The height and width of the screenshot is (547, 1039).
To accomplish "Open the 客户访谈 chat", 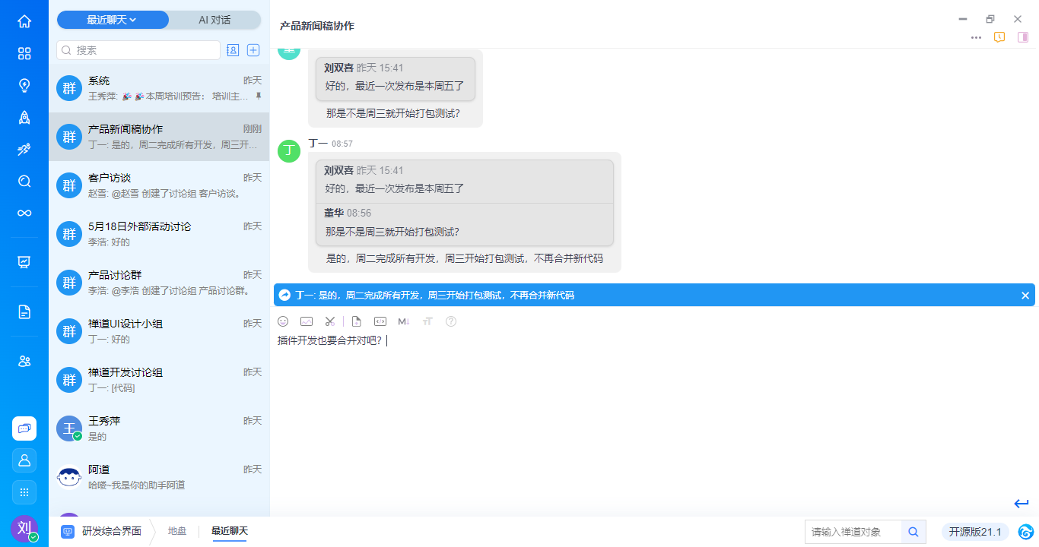I will click(x=159, y=185).
